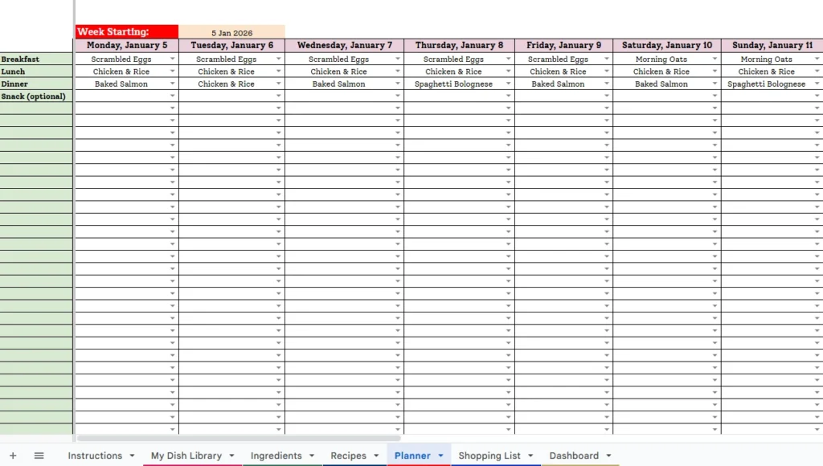Open Wednesday dinner Baked Salmon dropdown
823x466 pixels.
point(399,84)
